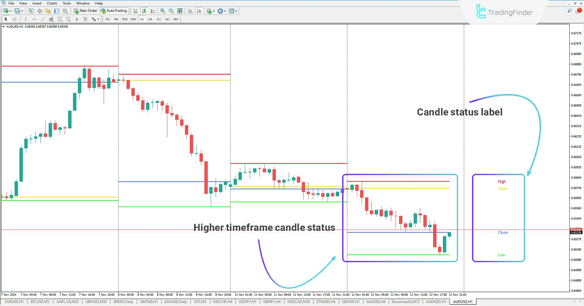Select the candlestick chart display mode
584x306 pixels.
point(144,11)
